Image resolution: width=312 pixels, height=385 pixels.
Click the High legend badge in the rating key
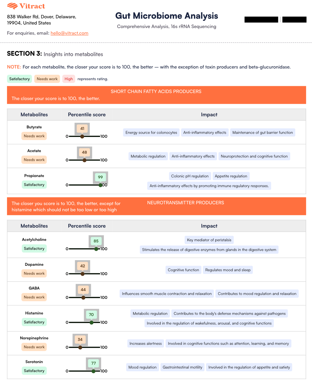[69, 79]
